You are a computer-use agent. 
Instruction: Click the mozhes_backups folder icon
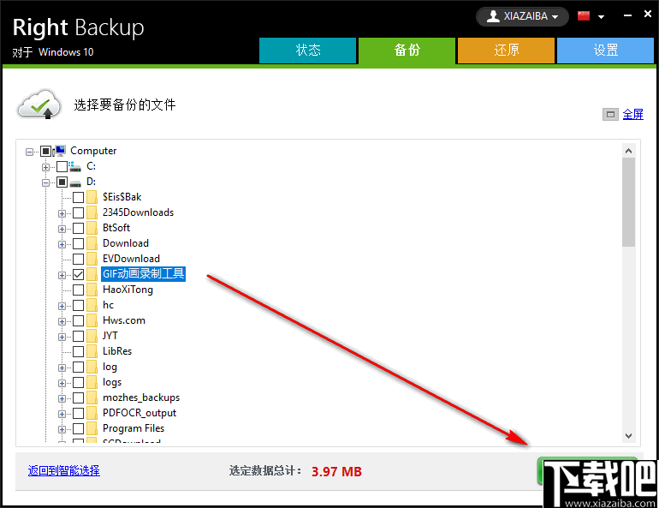pos(92,397)
